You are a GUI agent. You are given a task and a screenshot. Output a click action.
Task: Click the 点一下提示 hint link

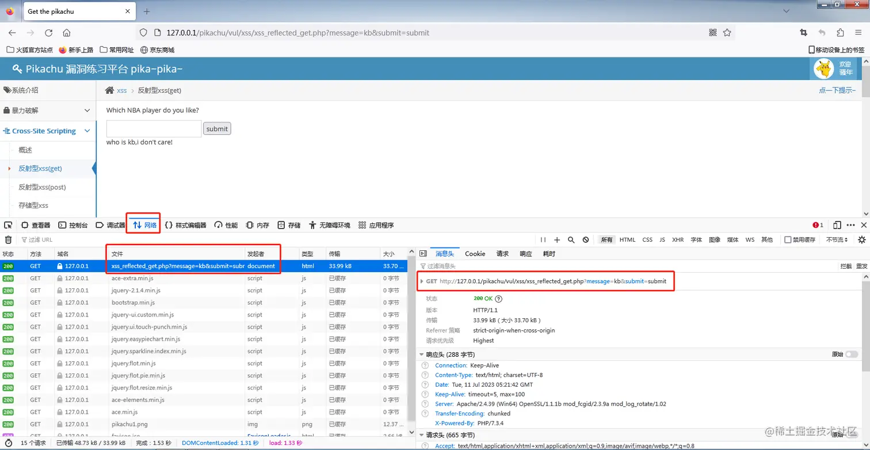click(837, 90)
